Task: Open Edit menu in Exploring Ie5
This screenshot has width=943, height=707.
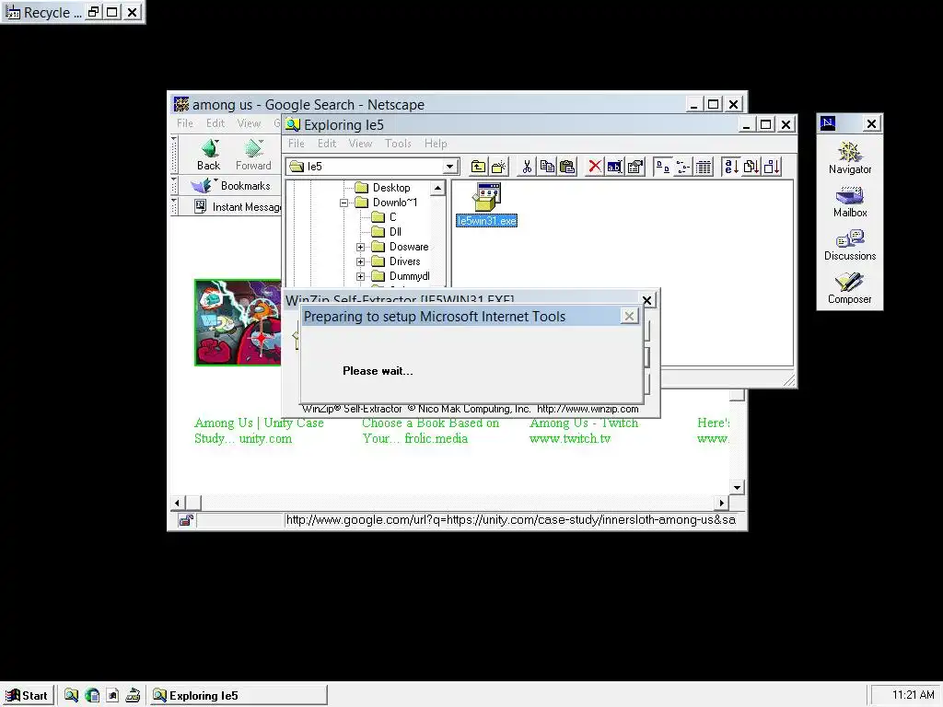Action: coord(327,144)
